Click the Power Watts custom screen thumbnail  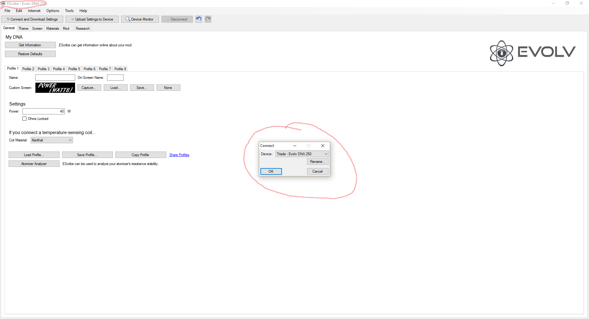(x=55, y=88)
